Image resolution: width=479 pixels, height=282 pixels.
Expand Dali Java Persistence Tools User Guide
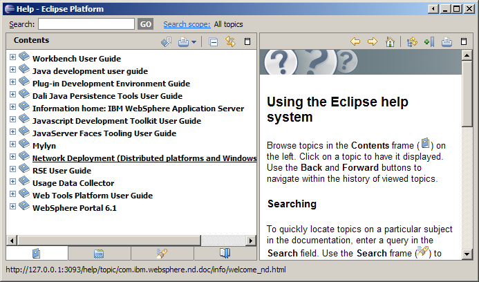coord(12,95)
